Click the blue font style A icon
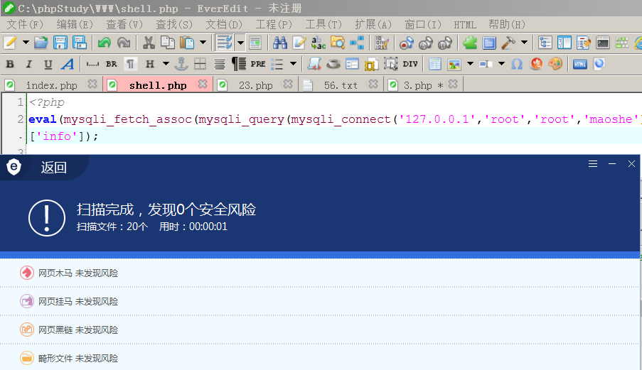 point(68,64)
